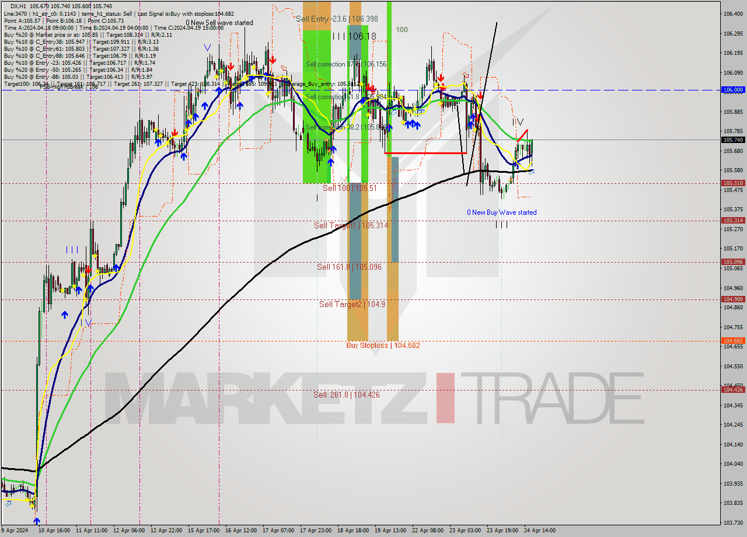Click the 'Sell Target2 | 104.9' label

tap(352, 304)
